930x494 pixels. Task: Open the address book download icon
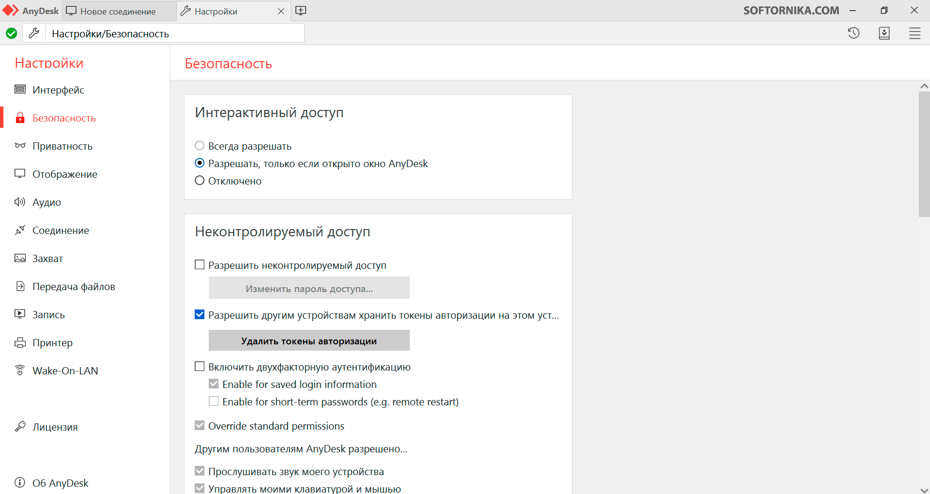(x=884, y=33)
